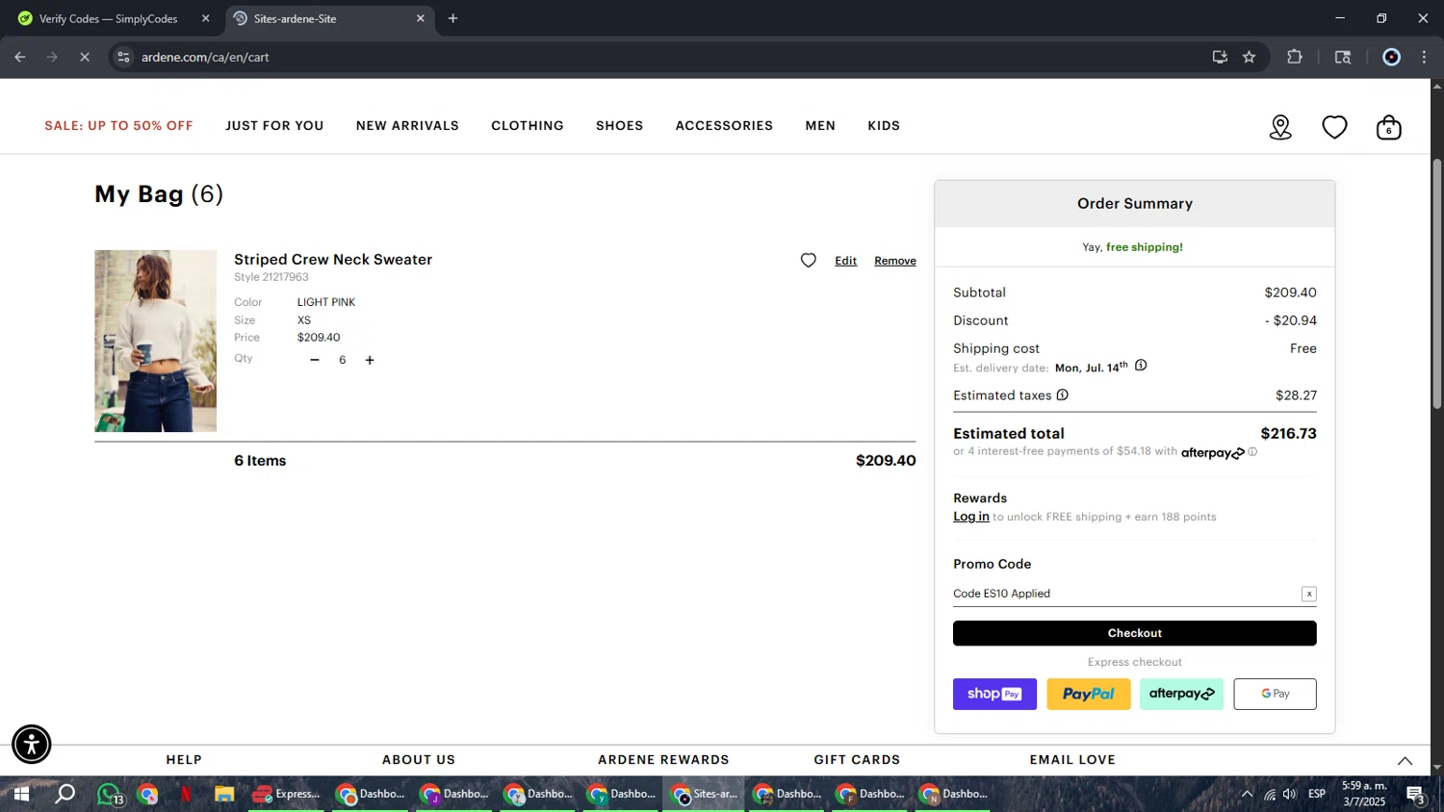This screenshot has width=1444, height=812.
Task: Open a new browser tab
Action: [452, 18]
